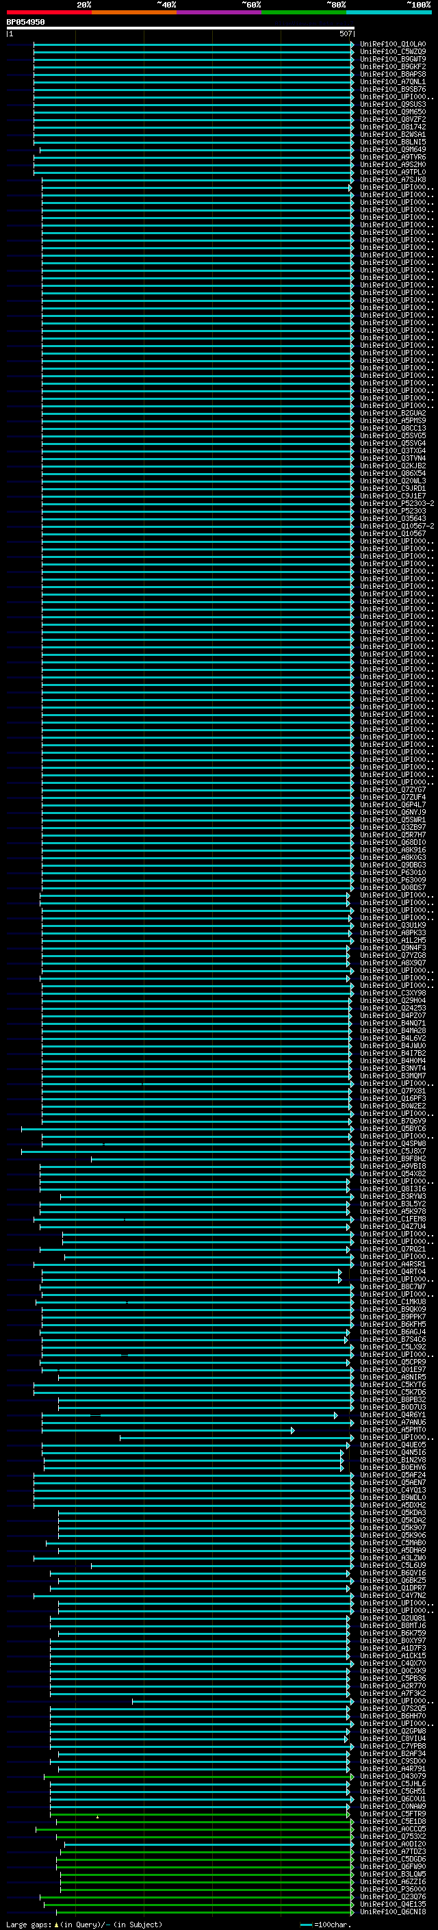
Task: Open hit UniRef100_C5JHL6
Action: [x=392, y=1783]
